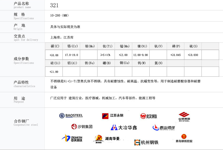This screenshot has height=150, width=223.
Task: Click the 铬(Cr) column header
Action: click(71, 46)
